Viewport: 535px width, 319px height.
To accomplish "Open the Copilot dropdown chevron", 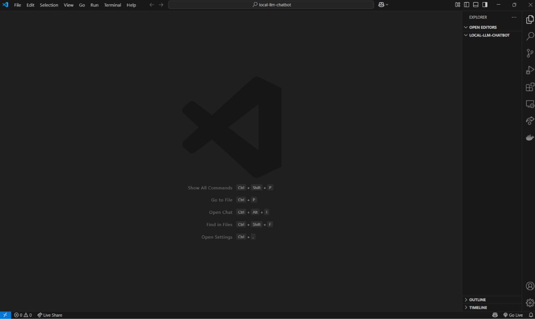I will (x=387, y=5).
